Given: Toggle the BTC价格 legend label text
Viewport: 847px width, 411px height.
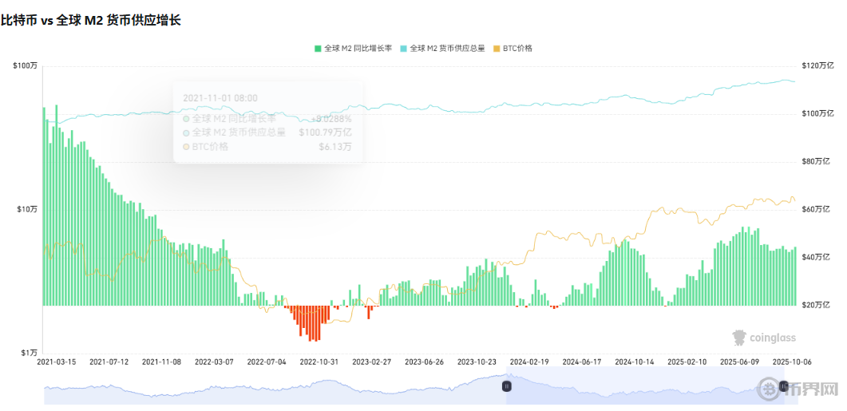Looking at the screenshot, I should click(x=517, y=49).
